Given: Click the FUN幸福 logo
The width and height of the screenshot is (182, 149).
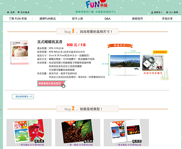Looking at the screenshot, I should point(97,4).
